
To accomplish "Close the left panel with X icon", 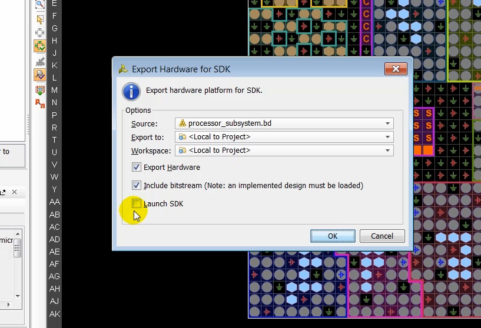I will coord(14,192).
